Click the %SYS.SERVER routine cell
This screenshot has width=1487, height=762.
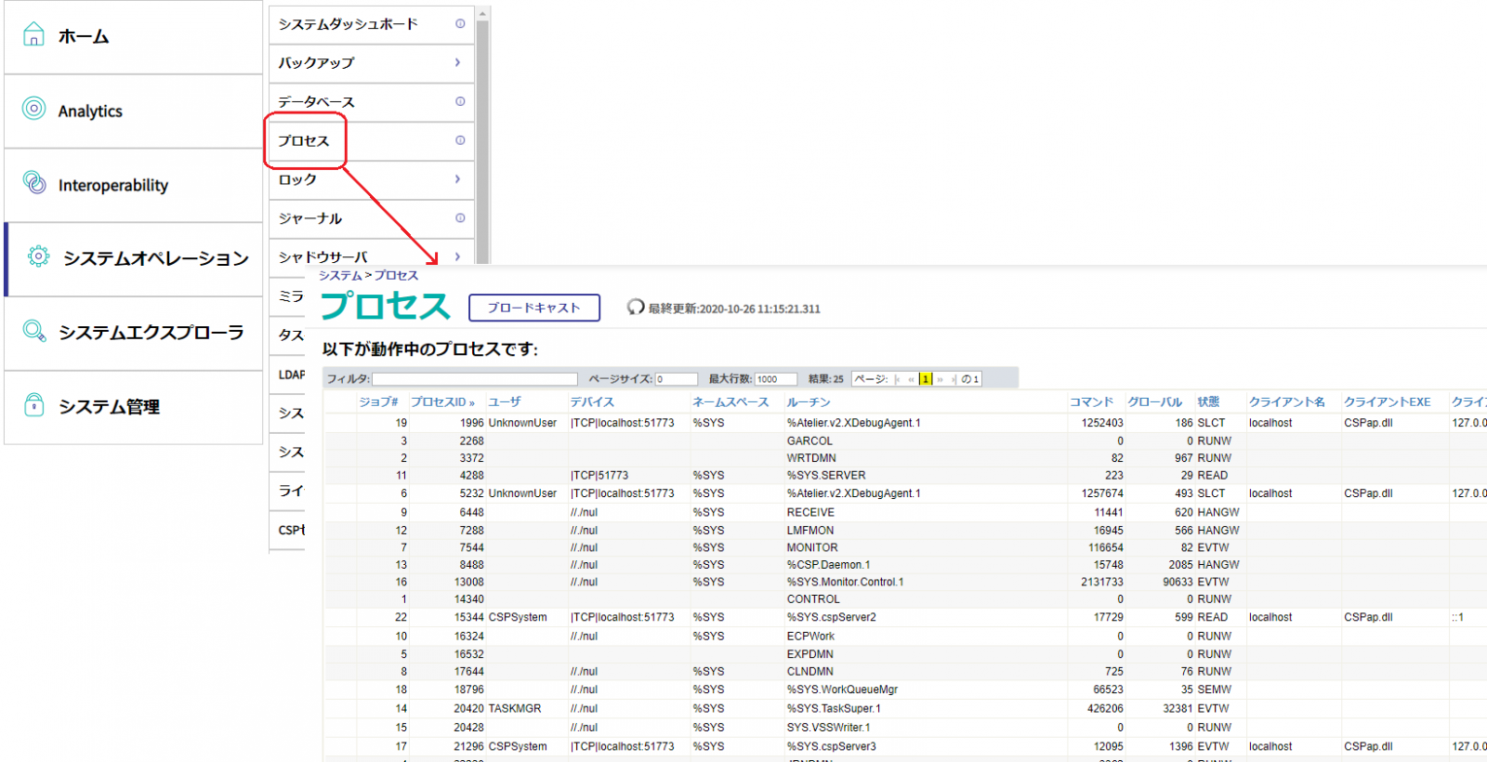[826, 475]
